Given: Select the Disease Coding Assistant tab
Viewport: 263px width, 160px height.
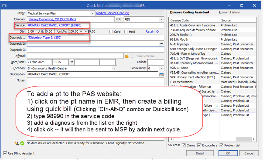Looking at the screenshot, I should tap(190, 12).
